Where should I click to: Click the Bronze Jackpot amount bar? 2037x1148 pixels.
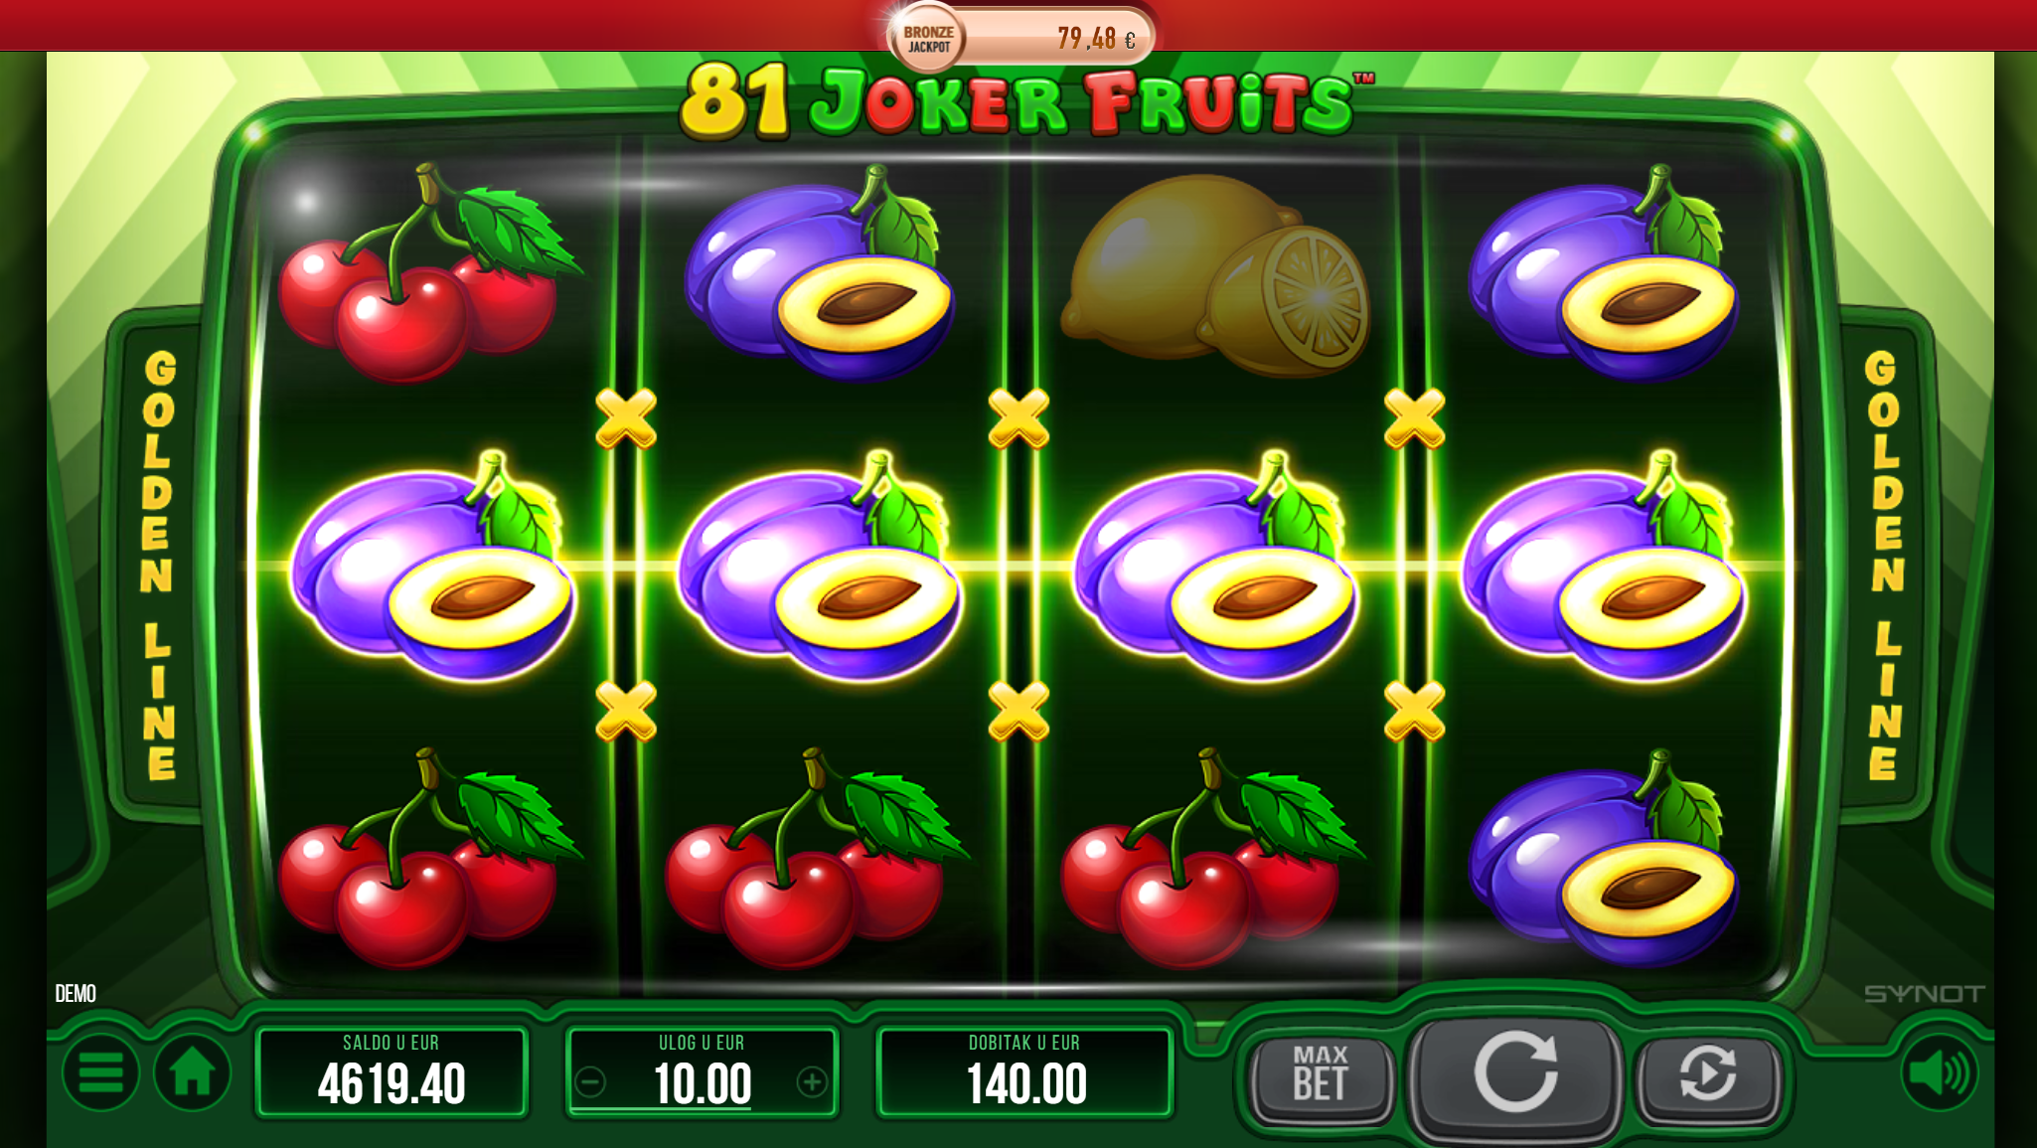coord(1055,38)
